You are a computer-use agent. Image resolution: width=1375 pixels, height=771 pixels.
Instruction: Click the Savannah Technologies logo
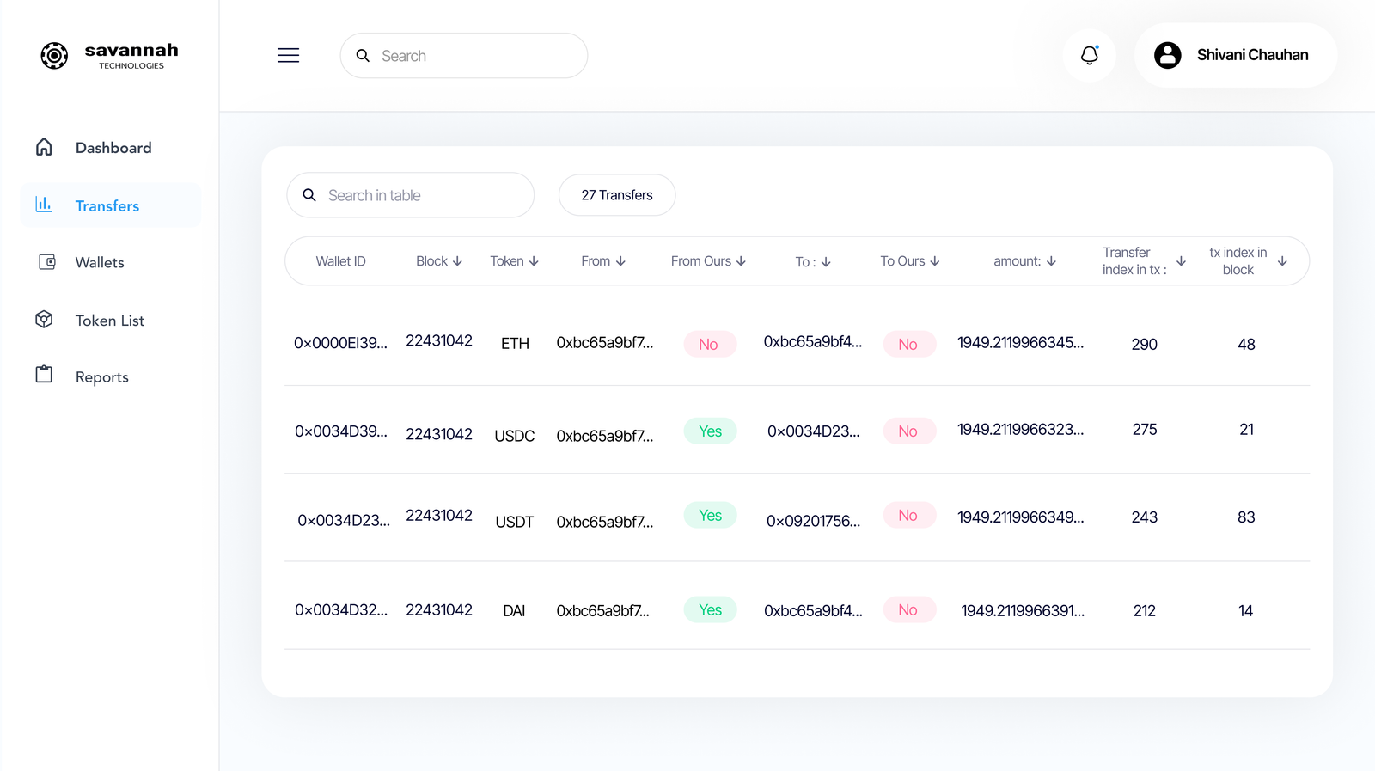point(55,56)
